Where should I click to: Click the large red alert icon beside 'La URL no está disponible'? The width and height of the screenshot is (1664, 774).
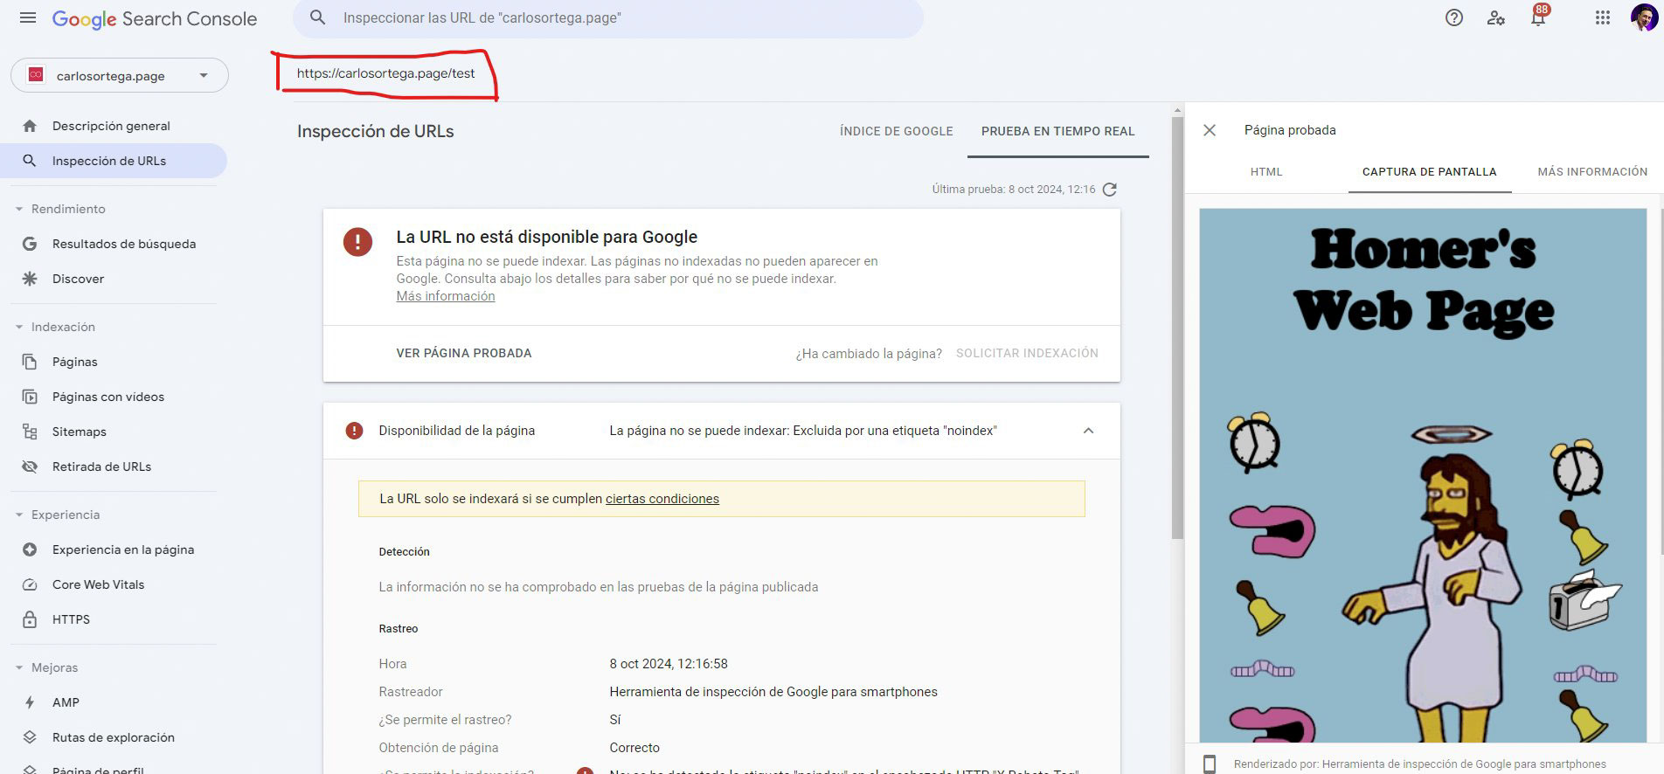click(357, 242)
